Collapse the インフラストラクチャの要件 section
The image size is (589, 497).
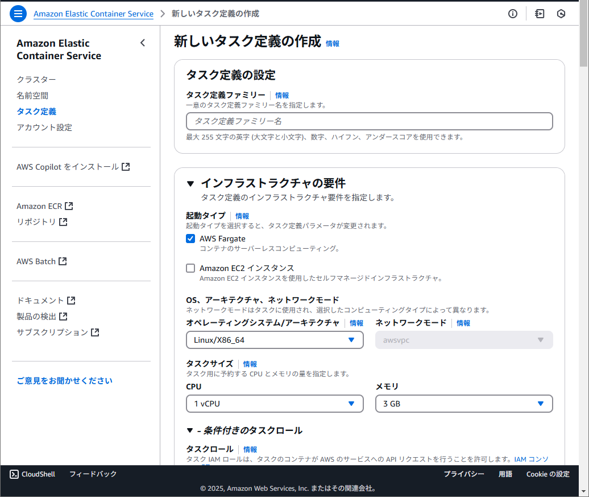(190, 184)
